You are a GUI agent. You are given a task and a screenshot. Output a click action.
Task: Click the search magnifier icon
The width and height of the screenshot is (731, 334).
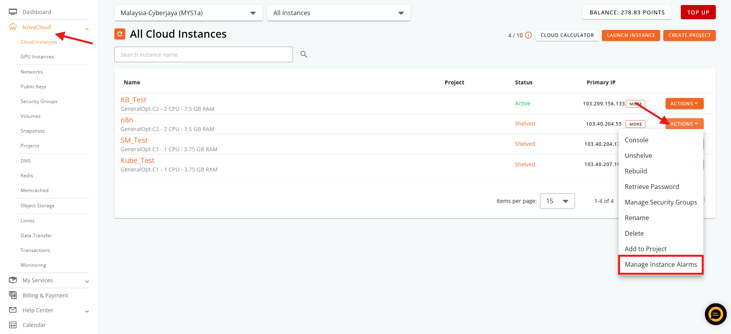coord(304,54)
